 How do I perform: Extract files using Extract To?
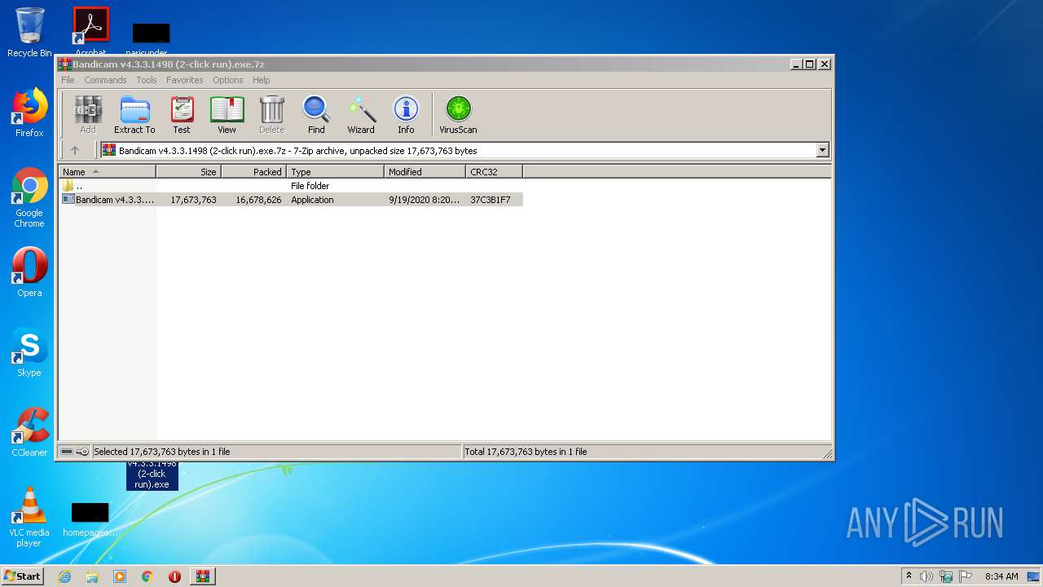[134, 115]
